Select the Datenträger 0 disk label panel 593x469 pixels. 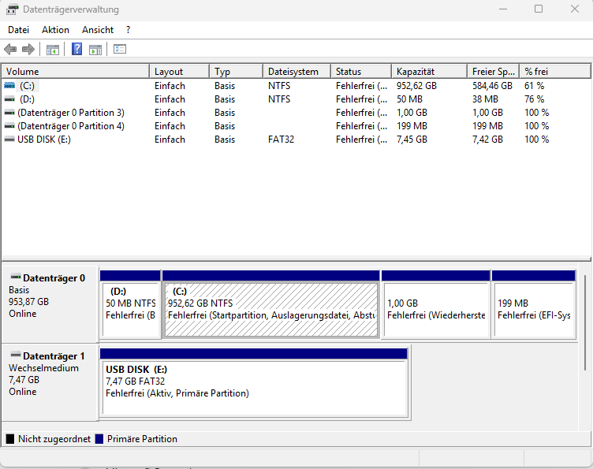point(50,304)
